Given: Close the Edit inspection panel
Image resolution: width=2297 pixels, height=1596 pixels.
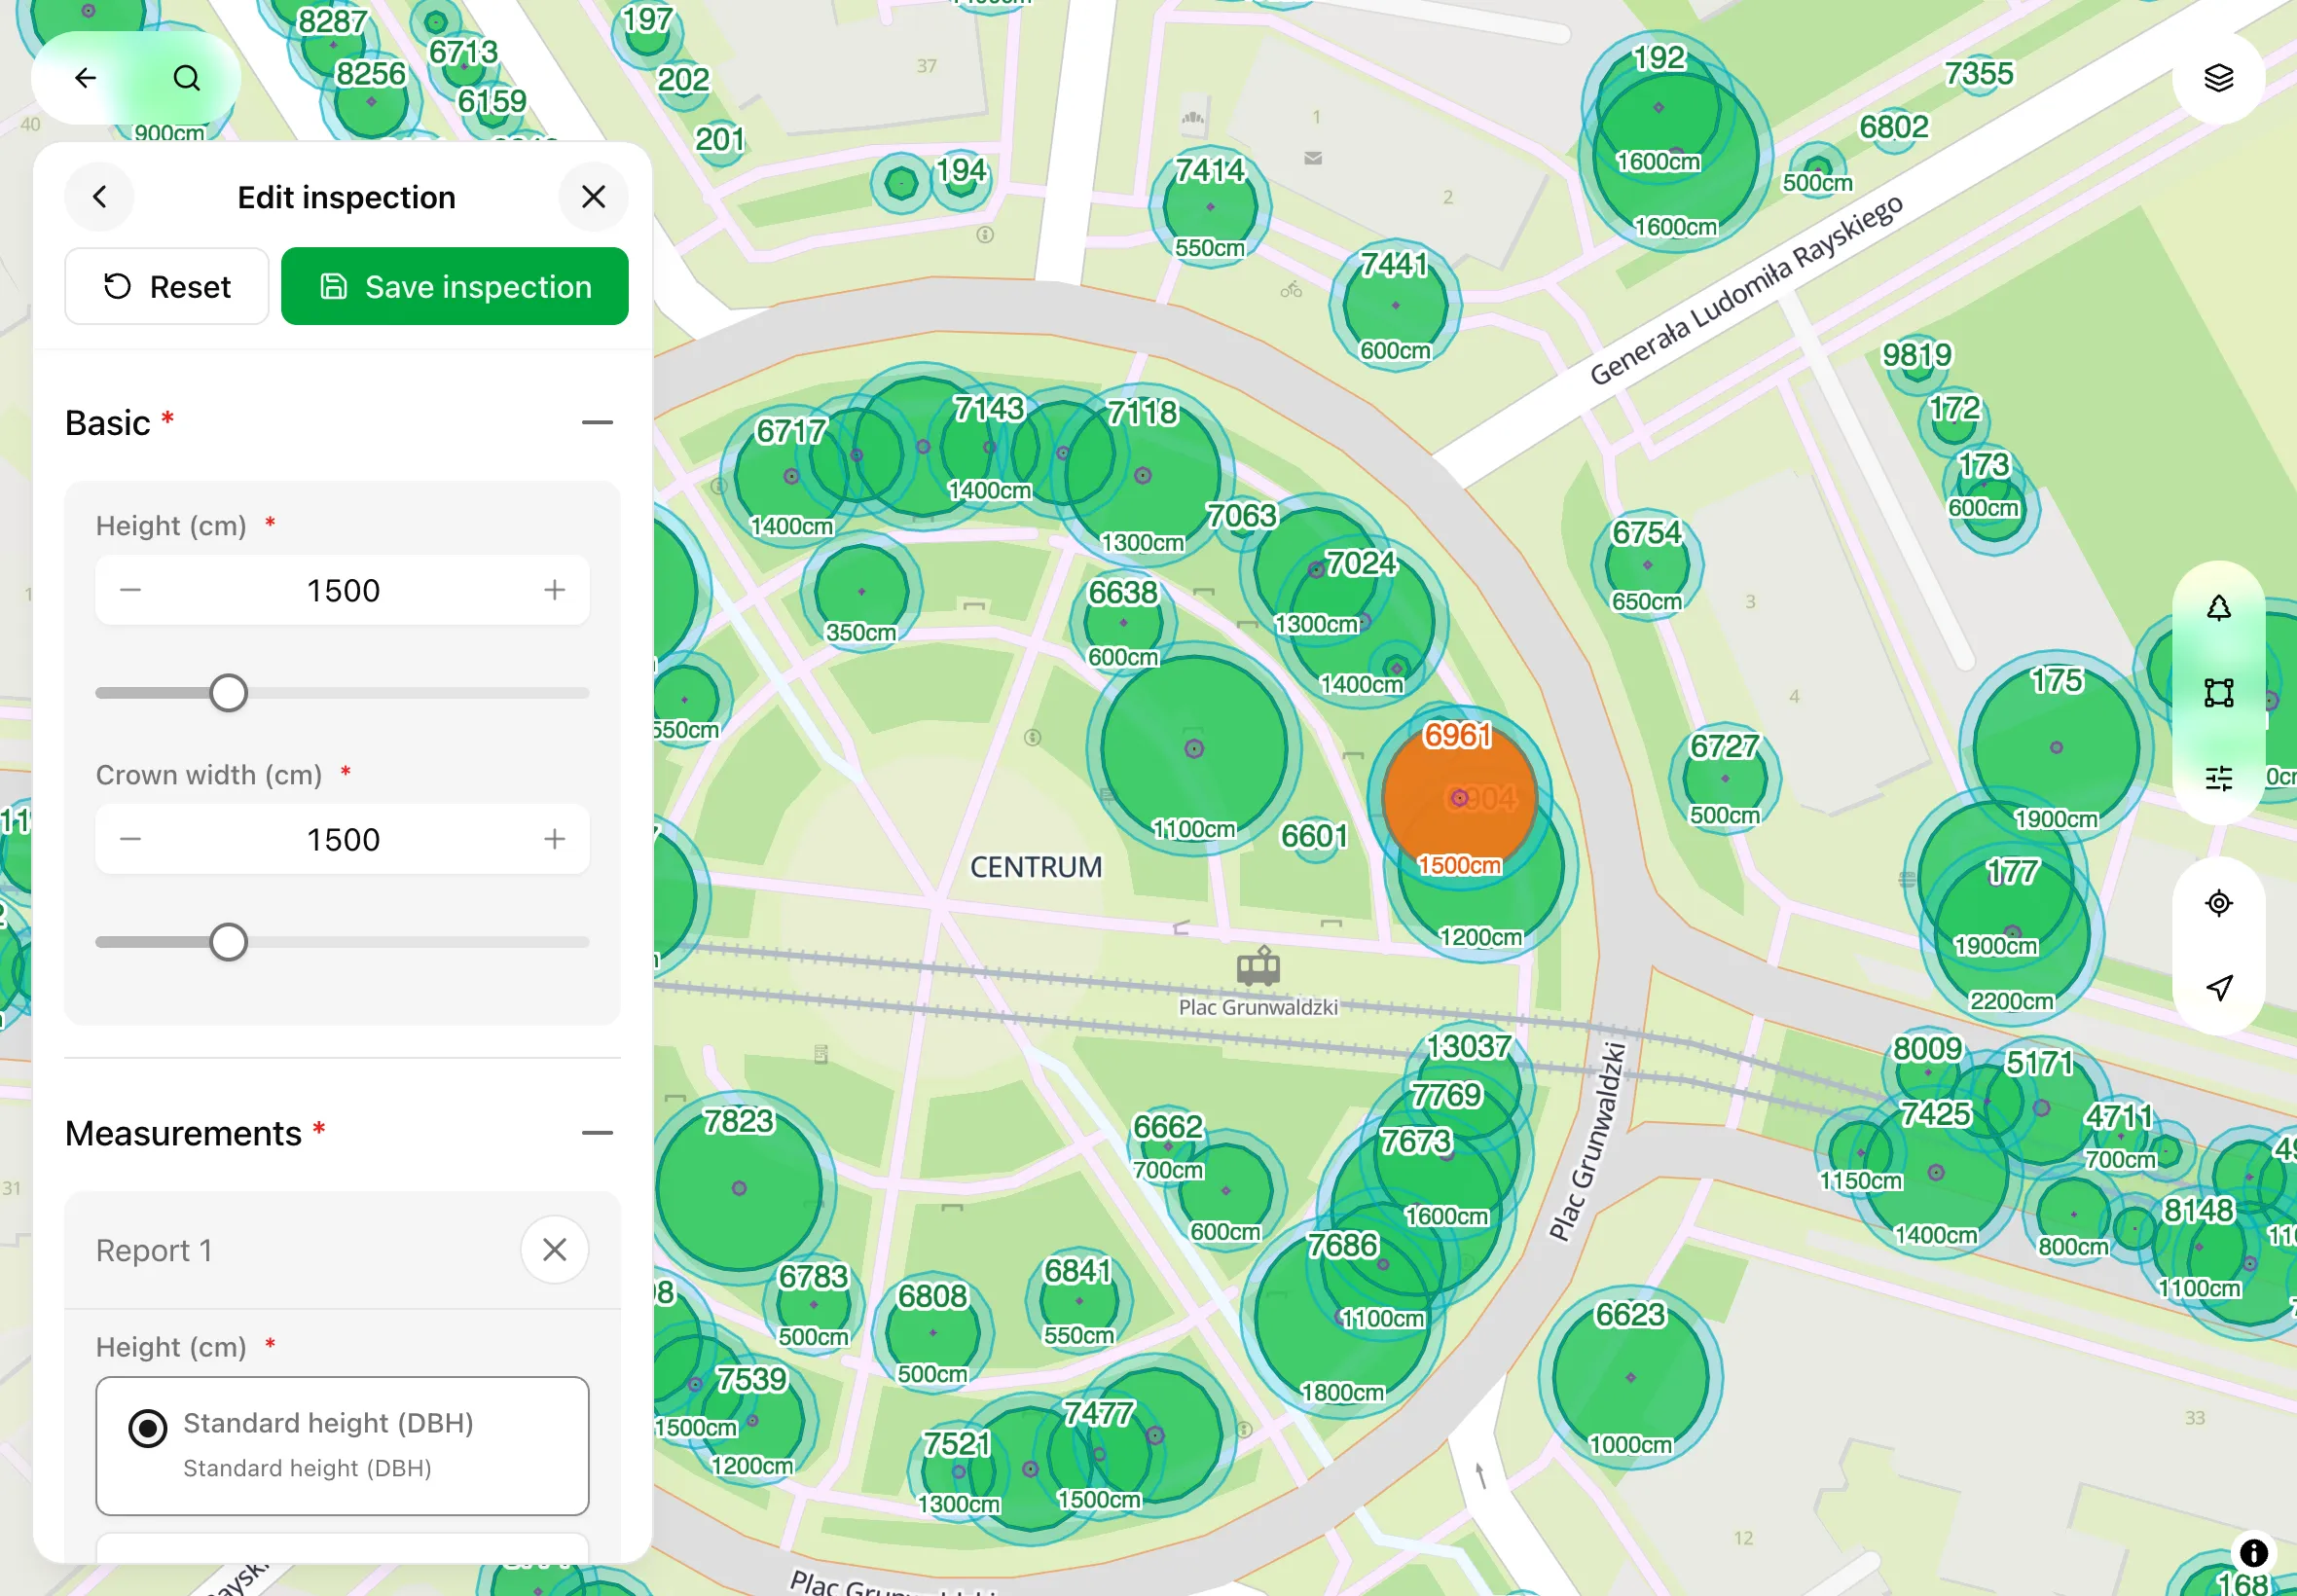Looking at the screenshot, I should 593,197.
